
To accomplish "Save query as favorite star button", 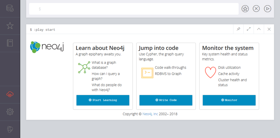I will point(245,9).
